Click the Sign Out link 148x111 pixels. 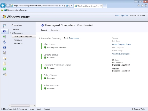124,15
